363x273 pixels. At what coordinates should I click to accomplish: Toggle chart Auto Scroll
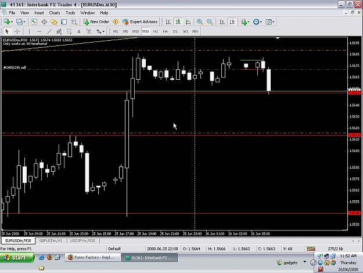[x=222, y=22]
